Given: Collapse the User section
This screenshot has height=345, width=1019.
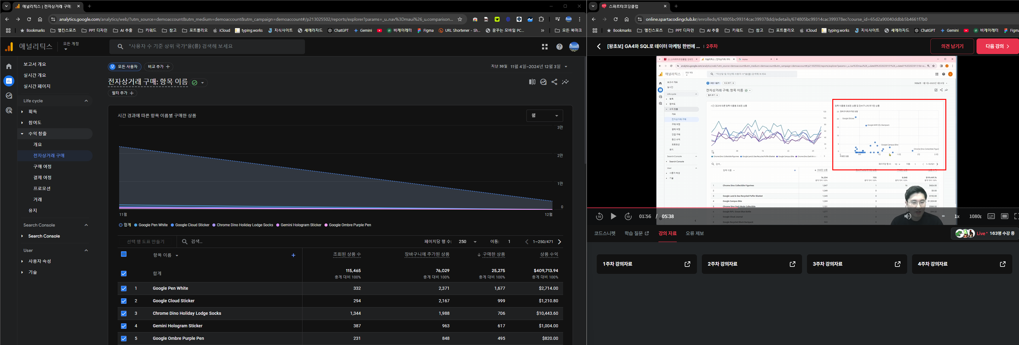Looking at the screenshot, I should coord(86,251).
